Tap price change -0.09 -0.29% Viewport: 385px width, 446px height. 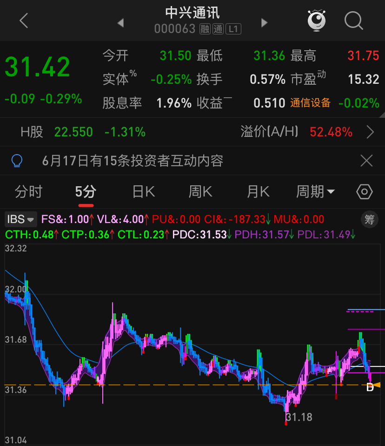coord(43,99)
